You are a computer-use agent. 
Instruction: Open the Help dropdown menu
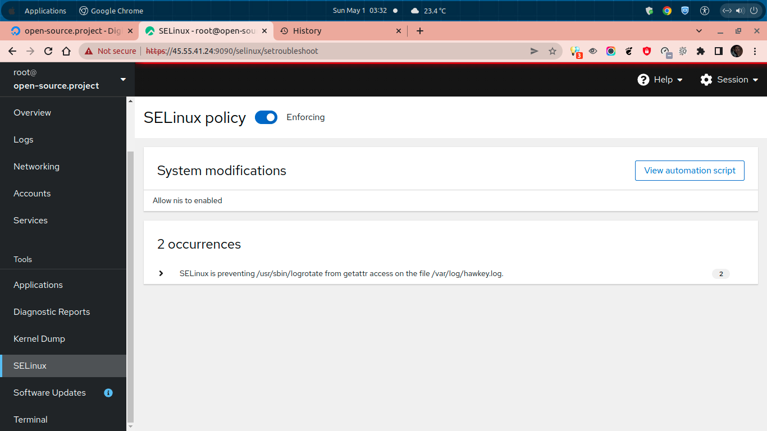pyautogui.click(x=660, y=80)
